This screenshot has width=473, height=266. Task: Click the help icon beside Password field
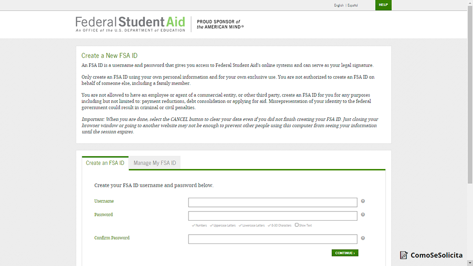[363, 215]
